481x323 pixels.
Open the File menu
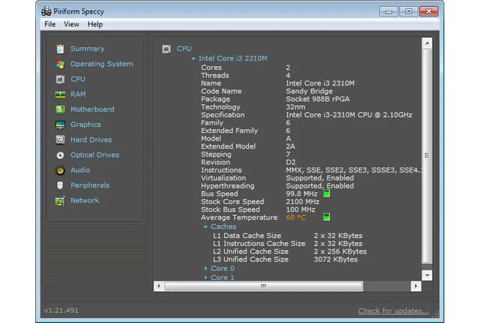tap(50, 24)
